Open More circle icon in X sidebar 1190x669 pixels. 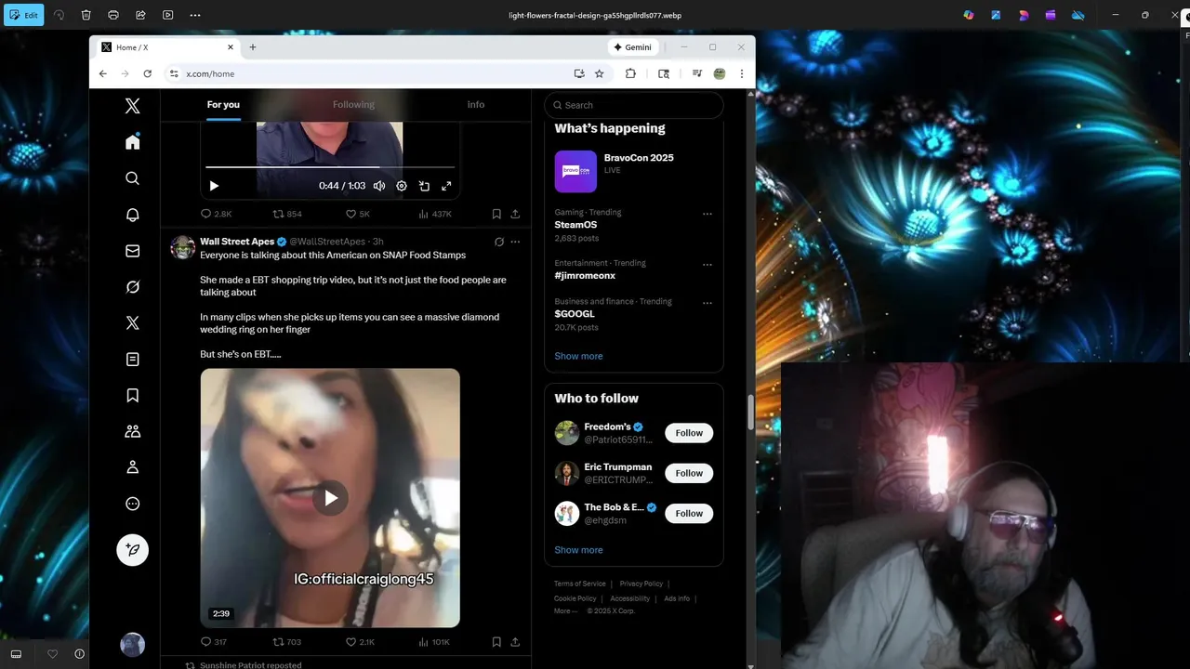pyautogui.click(x=132, y=504)
